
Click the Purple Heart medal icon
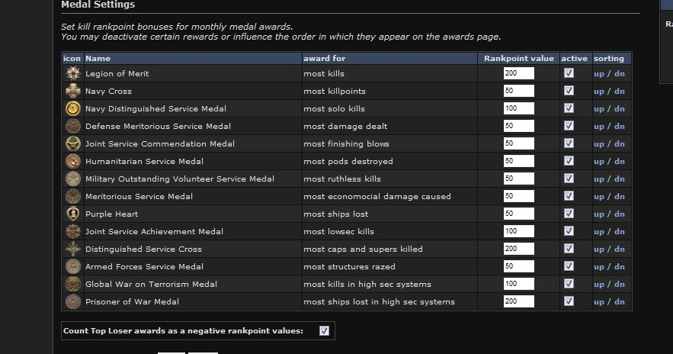coord(72,214)
